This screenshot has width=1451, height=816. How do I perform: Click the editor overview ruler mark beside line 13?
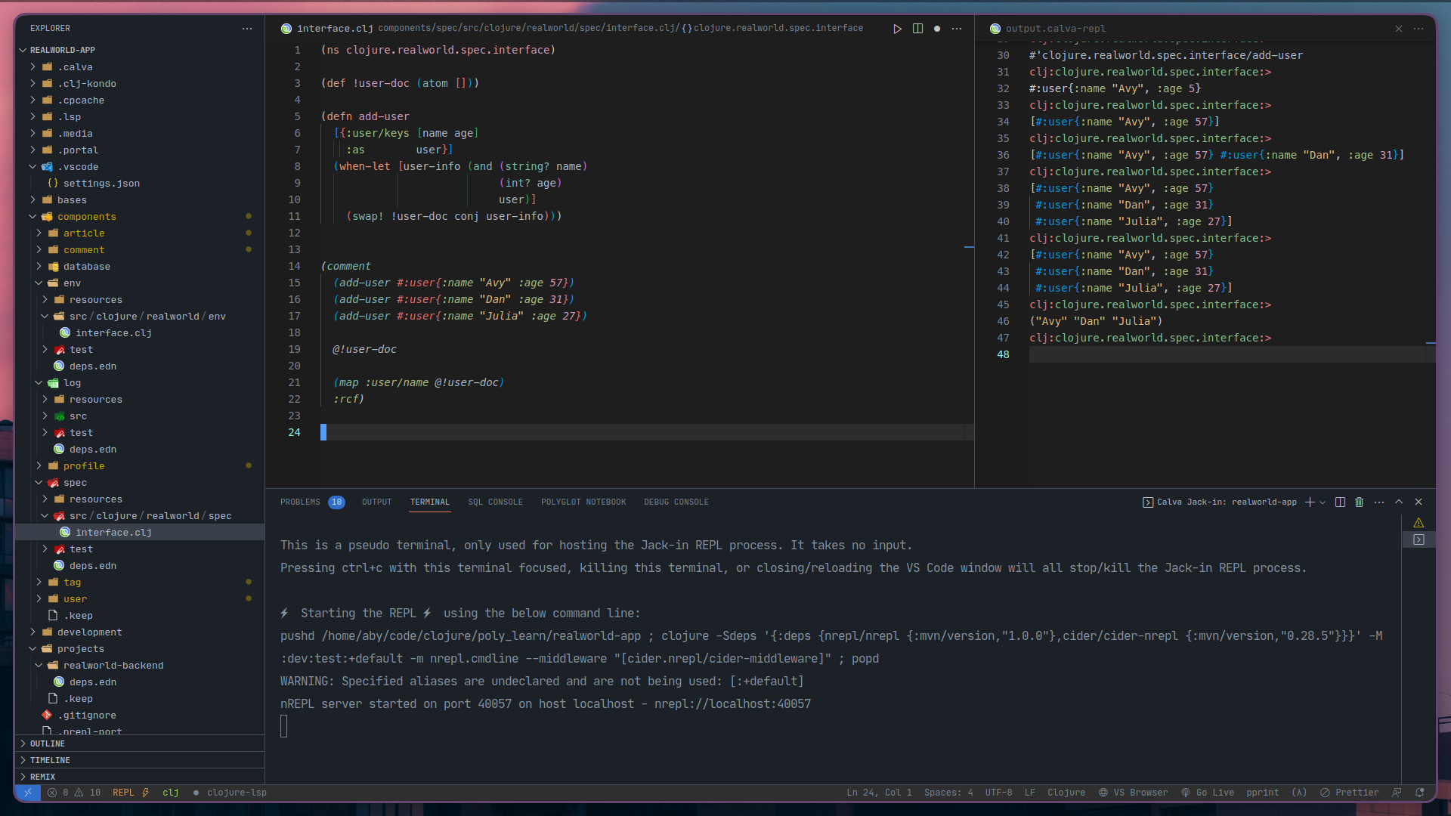[969, 247]
